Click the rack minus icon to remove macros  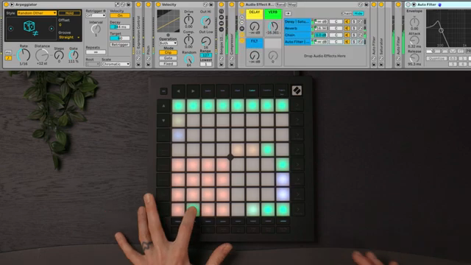pyautogui.click(x=242, y=23)
